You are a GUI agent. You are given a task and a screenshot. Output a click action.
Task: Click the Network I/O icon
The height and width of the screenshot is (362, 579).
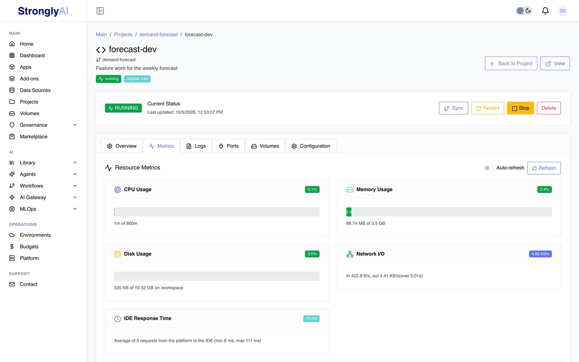pos(350,254)
